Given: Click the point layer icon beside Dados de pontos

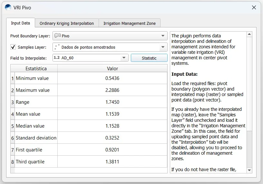Looking at the screenshot, I should pyautogui.click(x=57, y=47).
